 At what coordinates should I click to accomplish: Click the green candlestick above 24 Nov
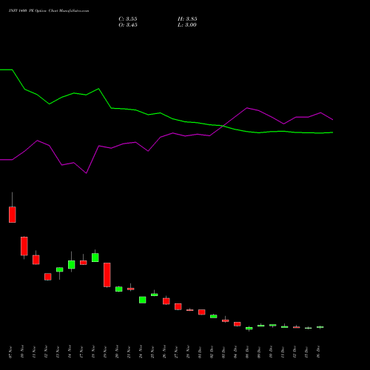(143, 300)
